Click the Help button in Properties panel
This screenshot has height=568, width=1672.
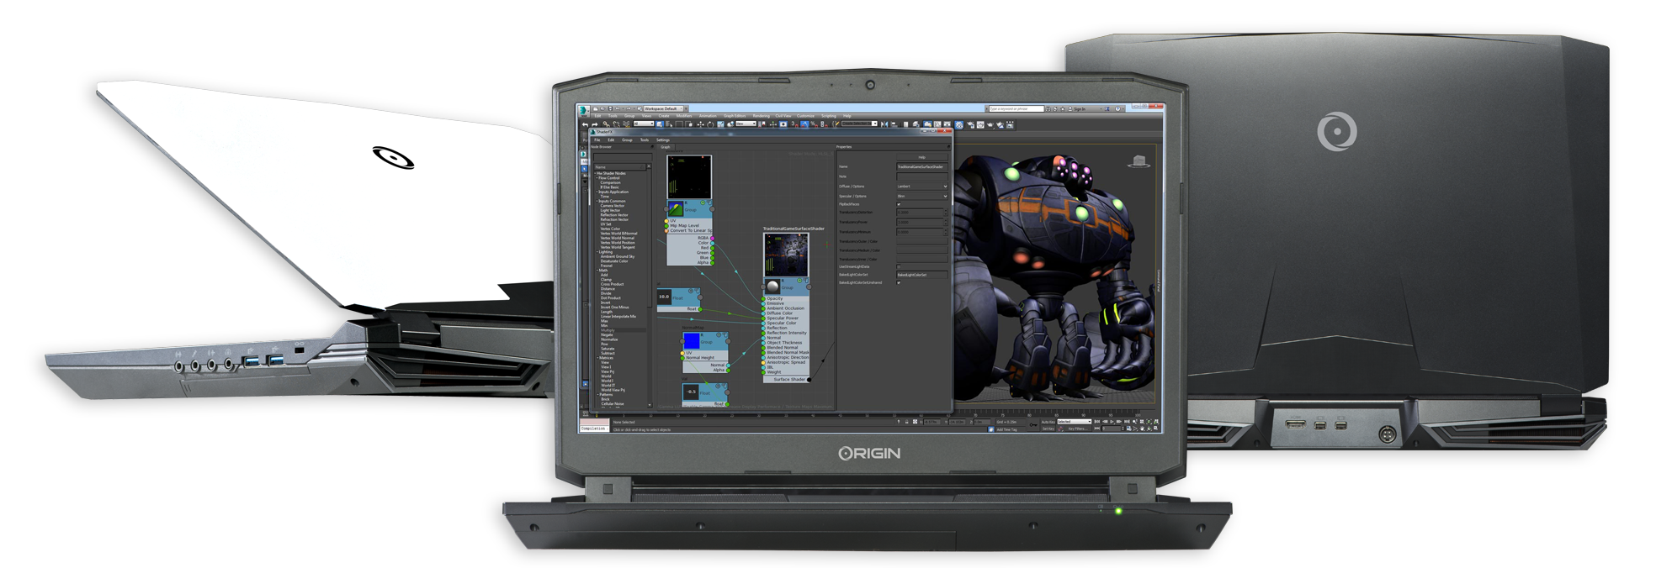pos(921,157)
